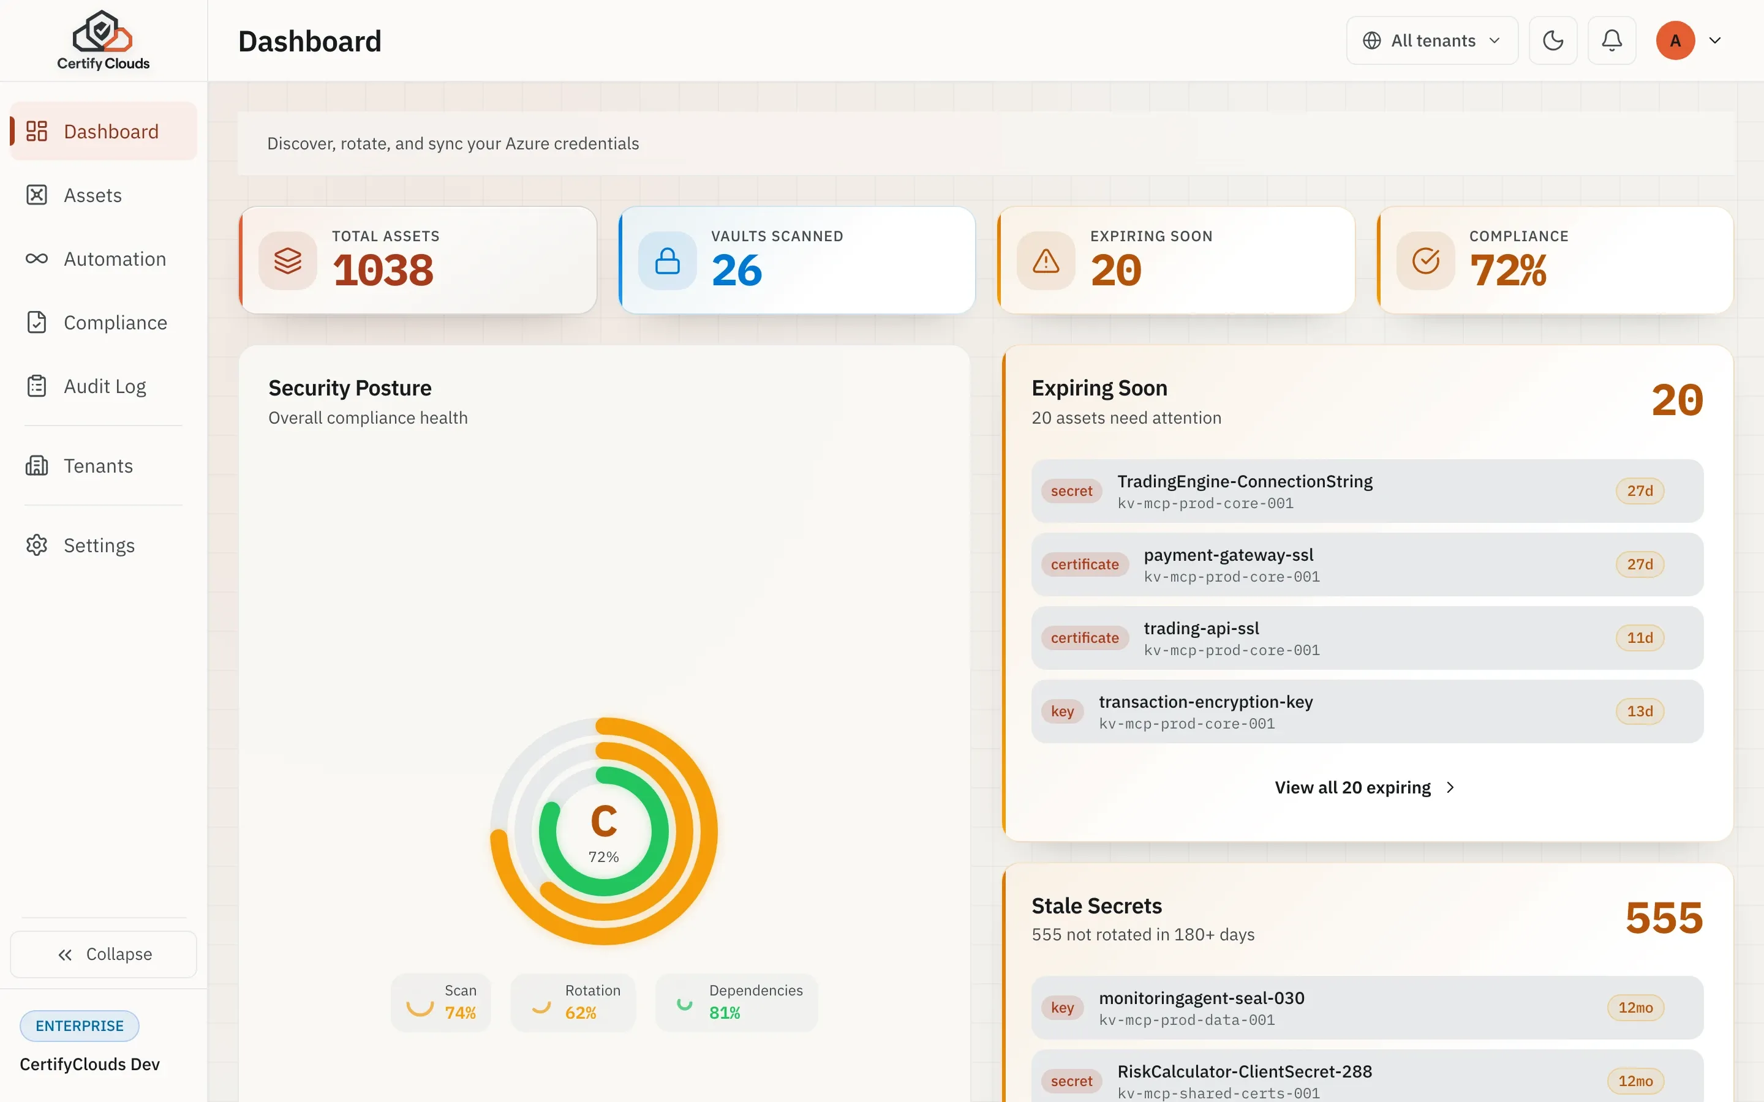The image size is (1764, 1102).
Task: Click the user avatar labeled A
Action: pyautogui.click(x=1675, y=41)
